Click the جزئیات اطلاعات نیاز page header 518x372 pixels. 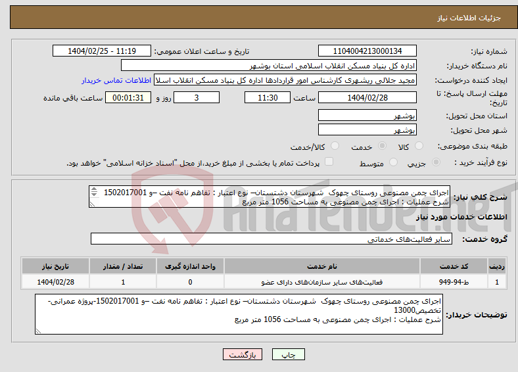(x=469, y=18)
